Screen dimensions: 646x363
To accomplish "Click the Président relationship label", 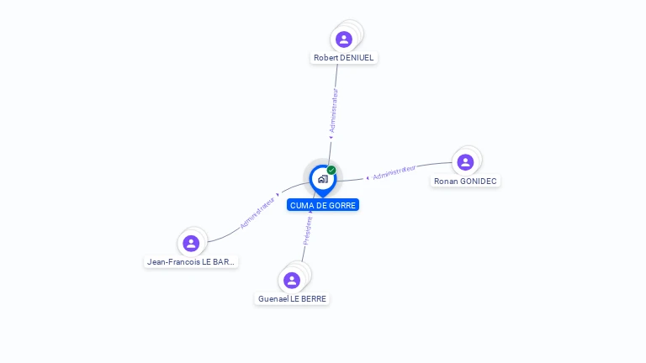I will (308, 230).
